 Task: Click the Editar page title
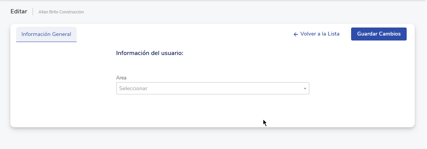tap(19, 11)
